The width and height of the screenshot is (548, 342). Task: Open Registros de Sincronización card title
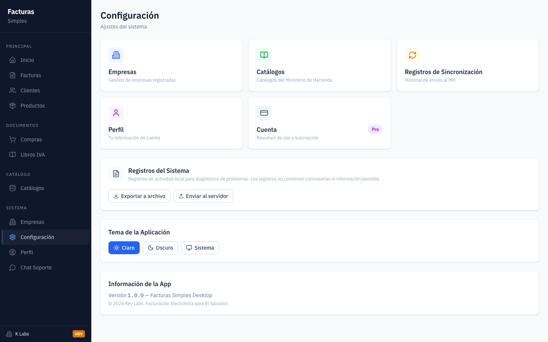tap(443, 72)
